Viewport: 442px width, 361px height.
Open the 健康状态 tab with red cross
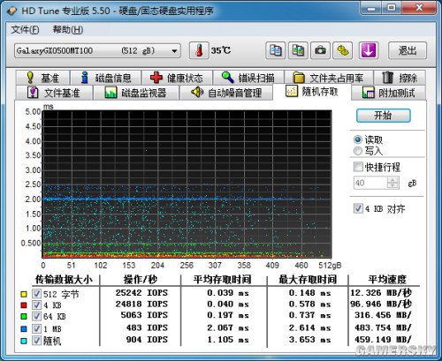177,78
